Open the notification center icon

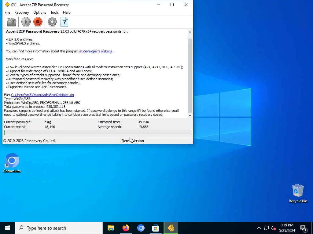303,228
